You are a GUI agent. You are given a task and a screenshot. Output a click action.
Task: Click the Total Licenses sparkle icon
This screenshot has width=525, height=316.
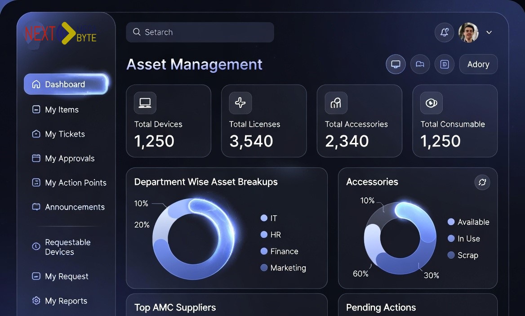pos(240,103)
